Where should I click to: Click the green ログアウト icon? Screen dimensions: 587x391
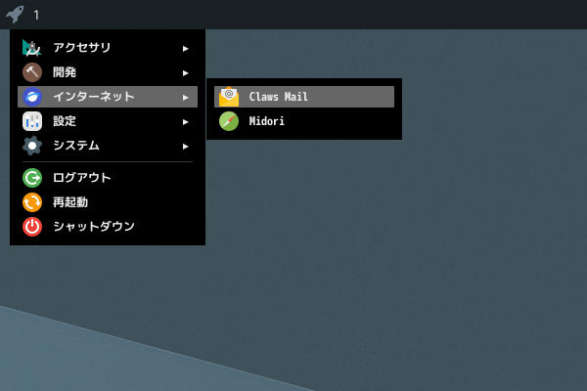[32, 178]
